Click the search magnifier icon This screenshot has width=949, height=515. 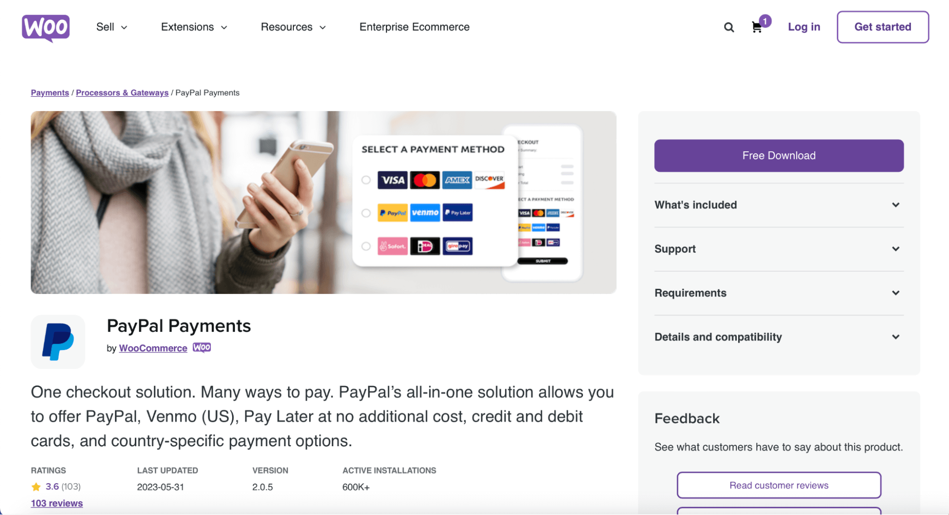(729, 27)
